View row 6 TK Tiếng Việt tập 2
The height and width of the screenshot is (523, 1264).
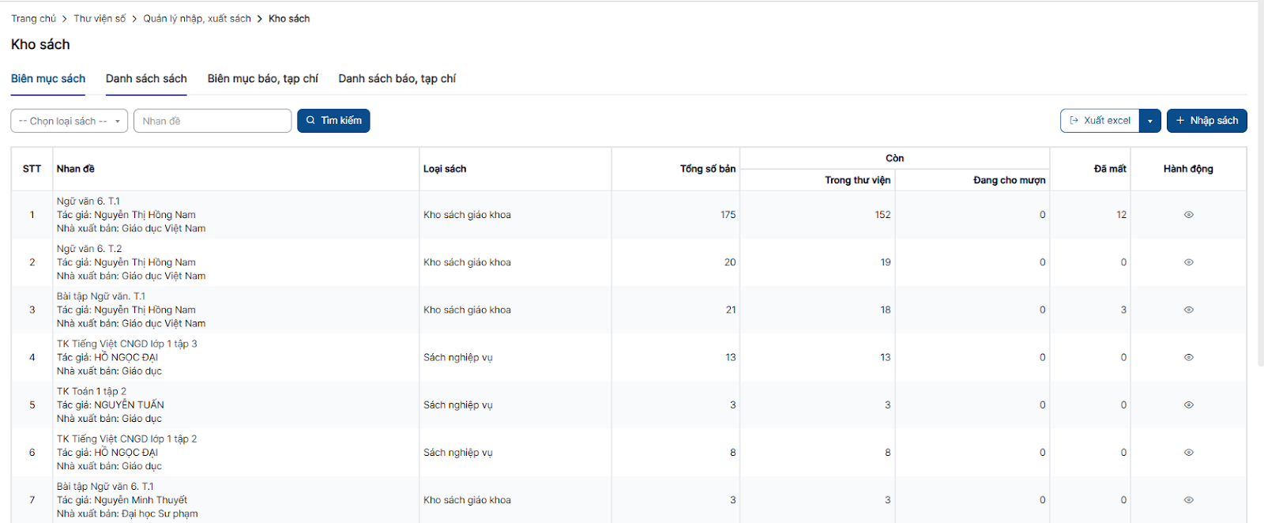click(1188, 453)
